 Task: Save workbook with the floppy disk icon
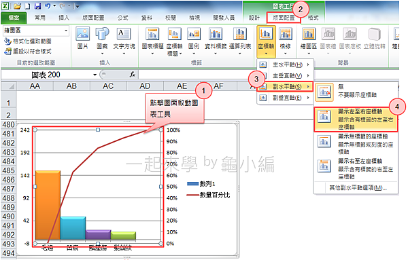(37, 5)
